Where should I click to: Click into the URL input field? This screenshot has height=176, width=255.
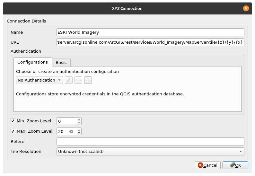pos(150,42)
